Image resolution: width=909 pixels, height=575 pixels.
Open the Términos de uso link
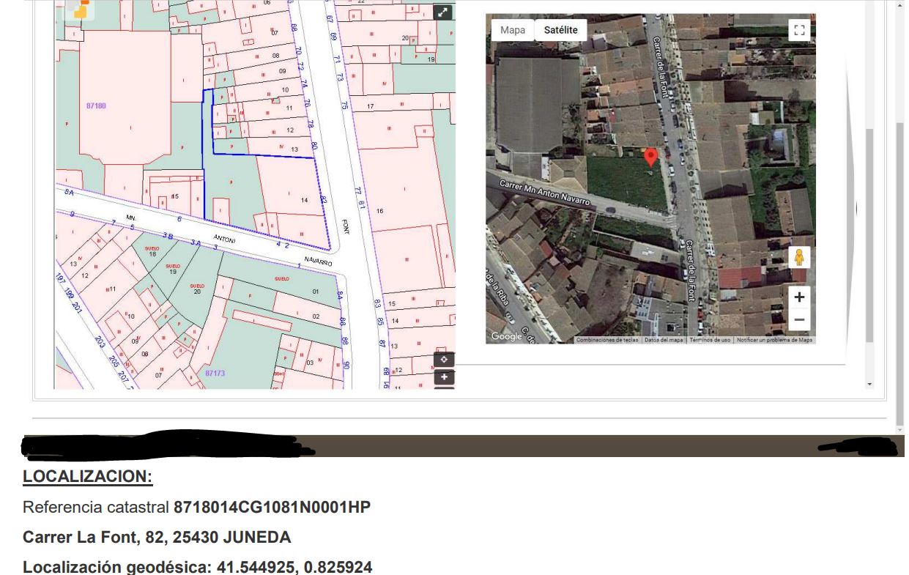[710, 340]
